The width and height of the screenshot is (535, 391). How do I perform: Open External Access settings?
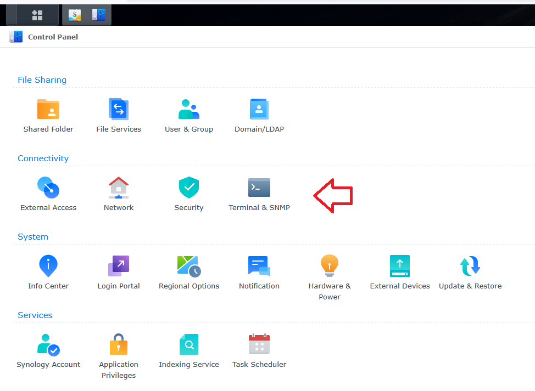pos(48,188)
